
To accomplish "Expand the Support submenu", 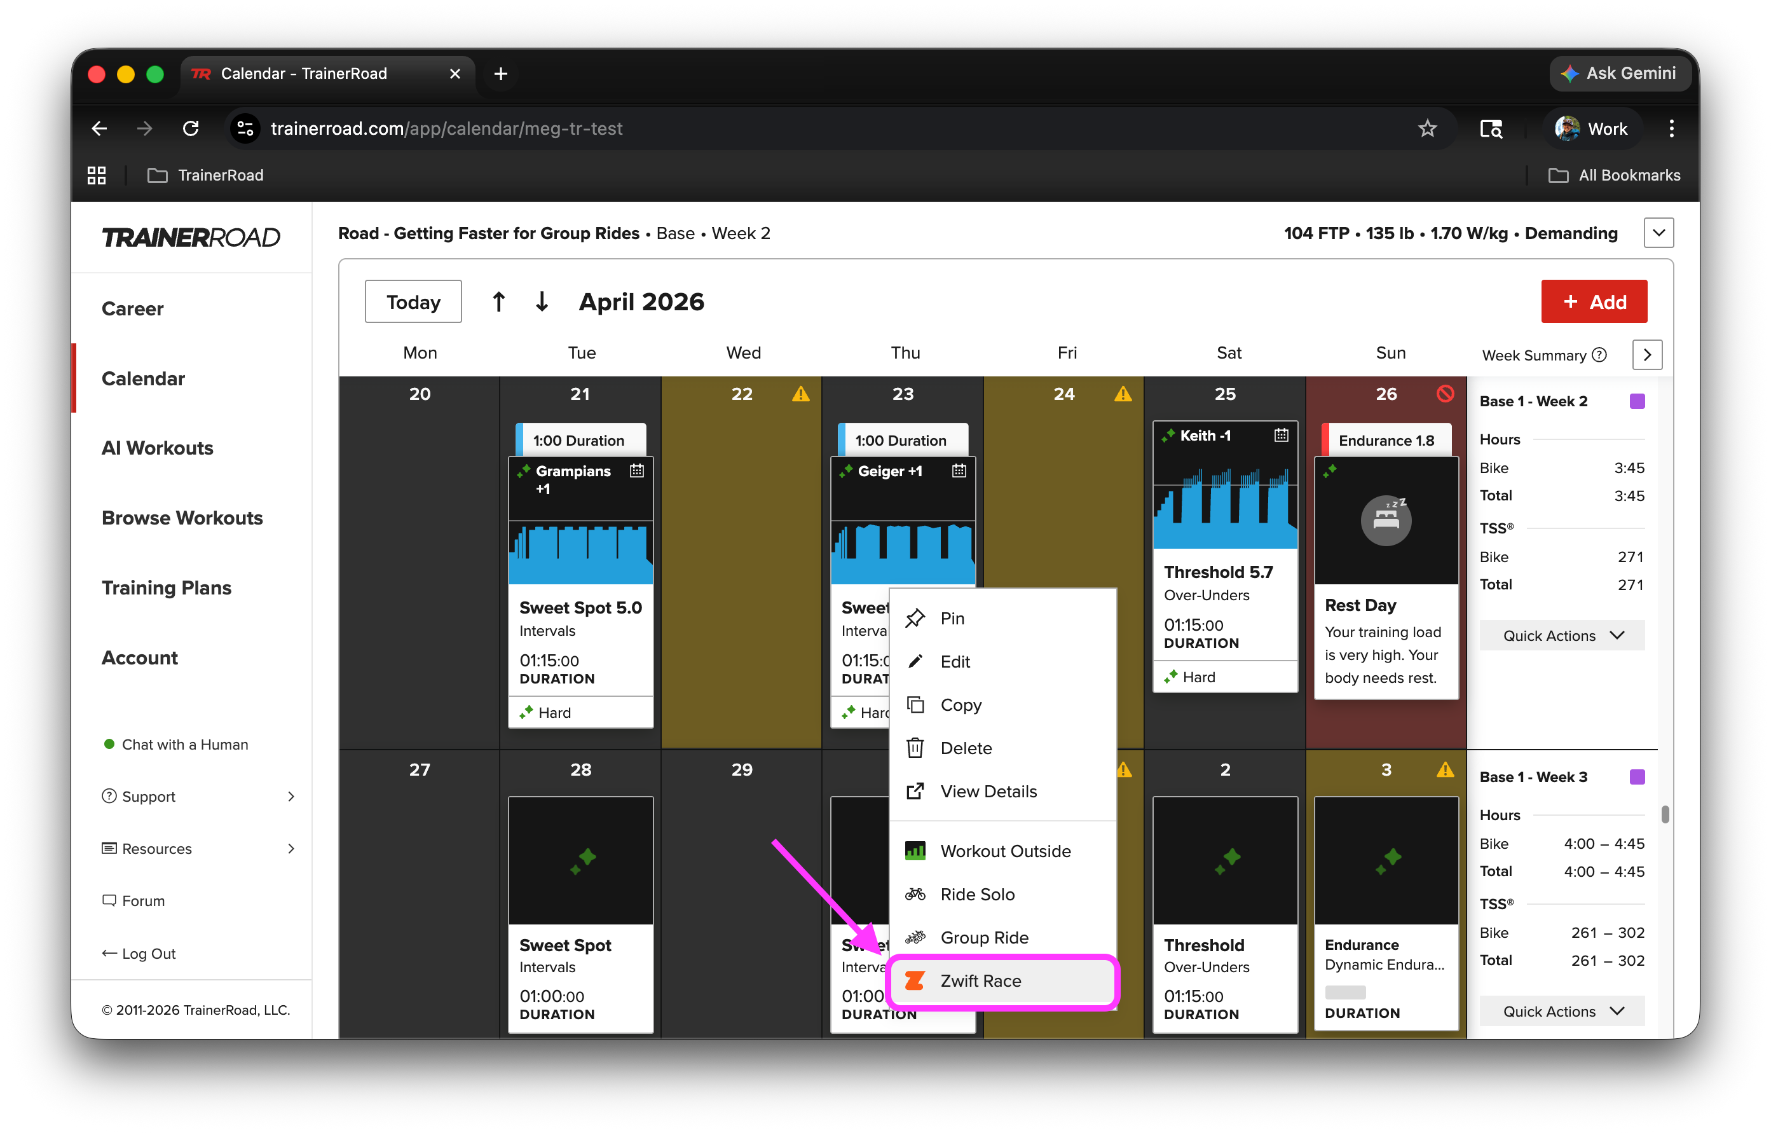I will 198,797.
